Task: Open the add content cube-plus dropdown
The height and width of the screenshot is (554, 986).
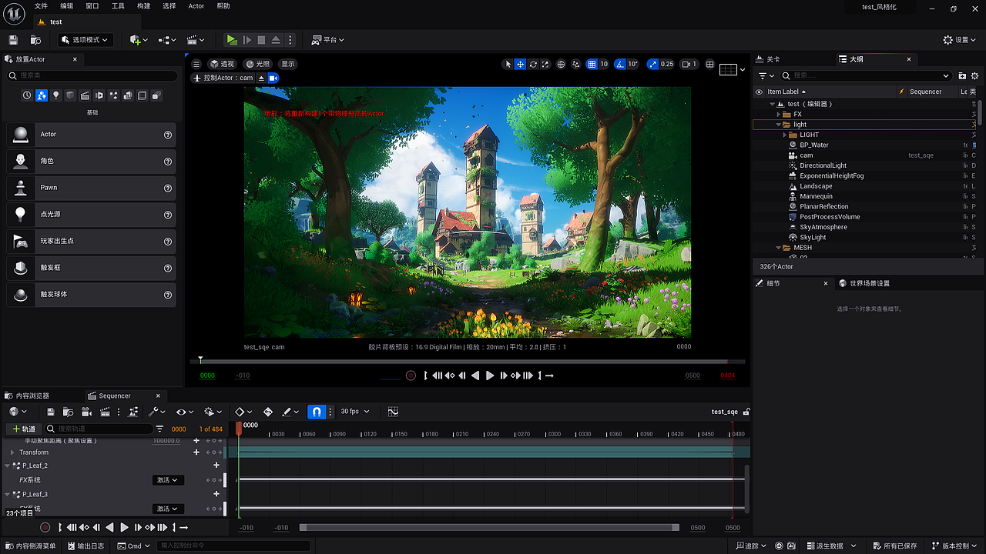Action: coord(139,40)
